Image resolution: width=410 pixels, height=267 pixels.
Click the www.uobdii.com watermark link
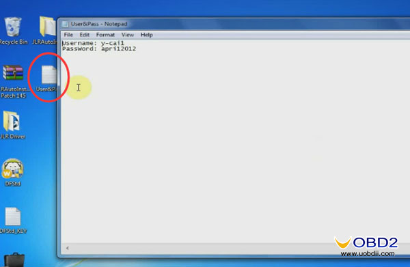coord(368,253)
